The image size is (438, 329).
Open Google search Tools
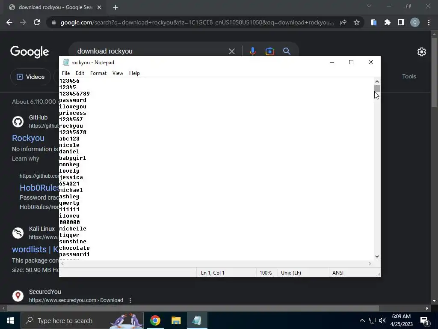pos(409,76)
